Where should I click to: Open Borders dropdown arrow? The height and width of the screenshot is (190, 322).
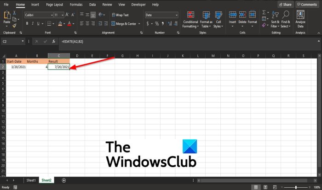(53, 24)
